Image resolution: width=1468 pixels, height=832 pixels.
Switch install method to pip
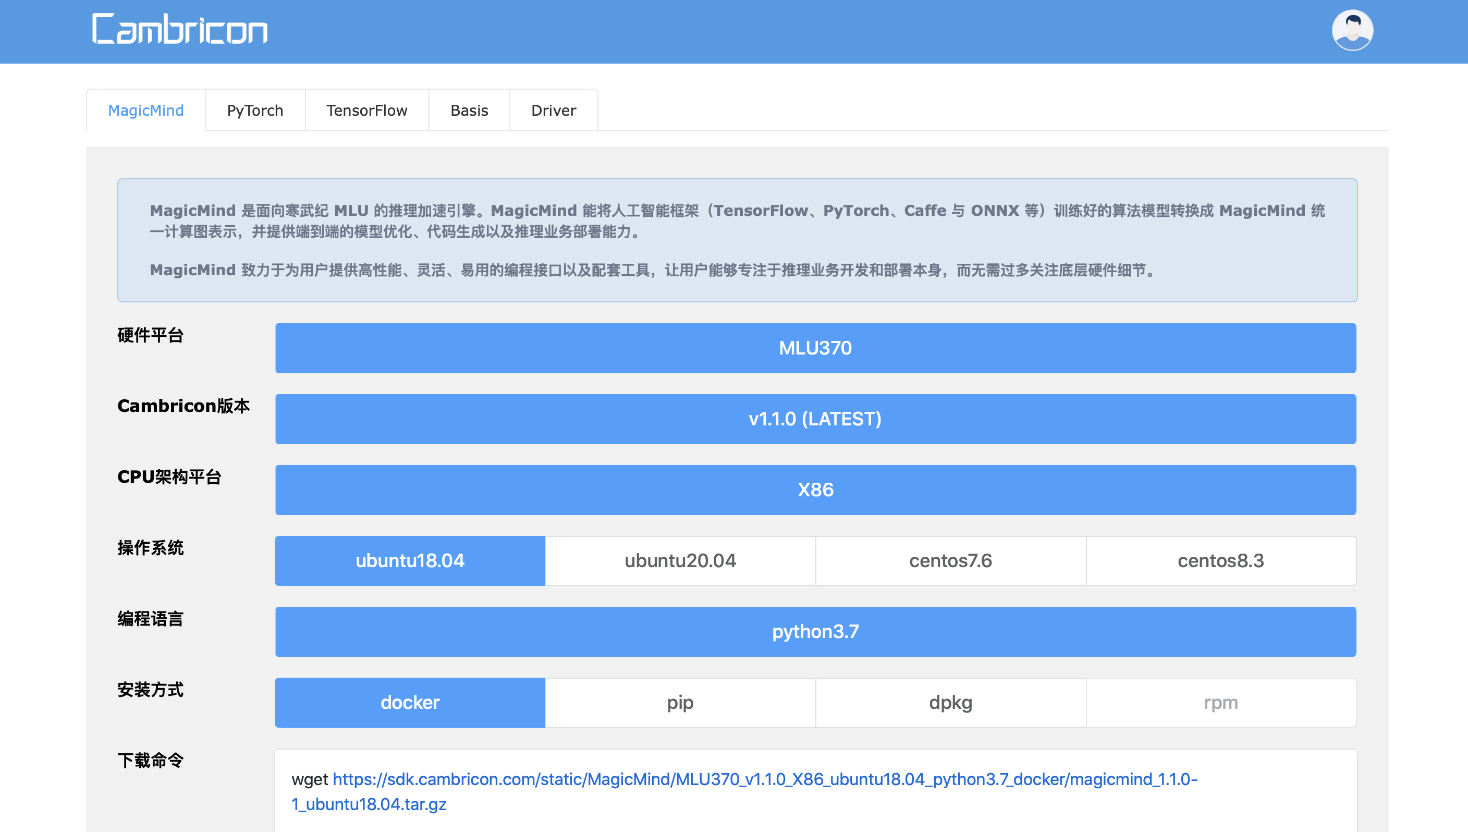coord(680,702)
